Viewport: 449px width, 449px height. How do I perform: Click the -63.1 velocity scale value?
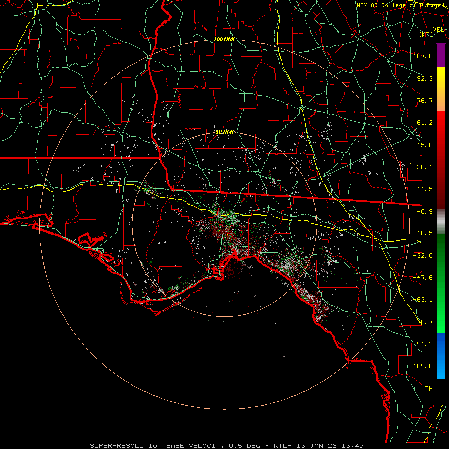coord(423,300)
